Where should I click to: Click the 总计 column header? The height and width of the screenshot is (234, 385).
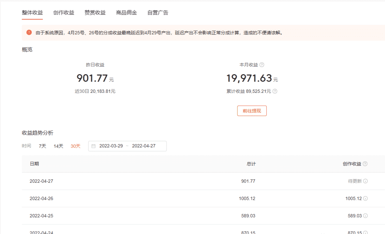pyautogui.click(x=251, y=164)
